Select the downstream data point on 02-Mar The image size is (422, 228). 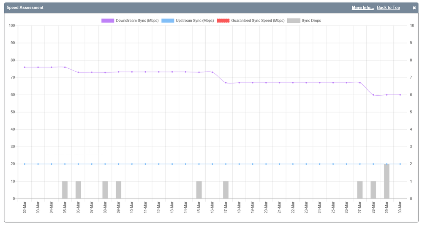pos(25,67)
